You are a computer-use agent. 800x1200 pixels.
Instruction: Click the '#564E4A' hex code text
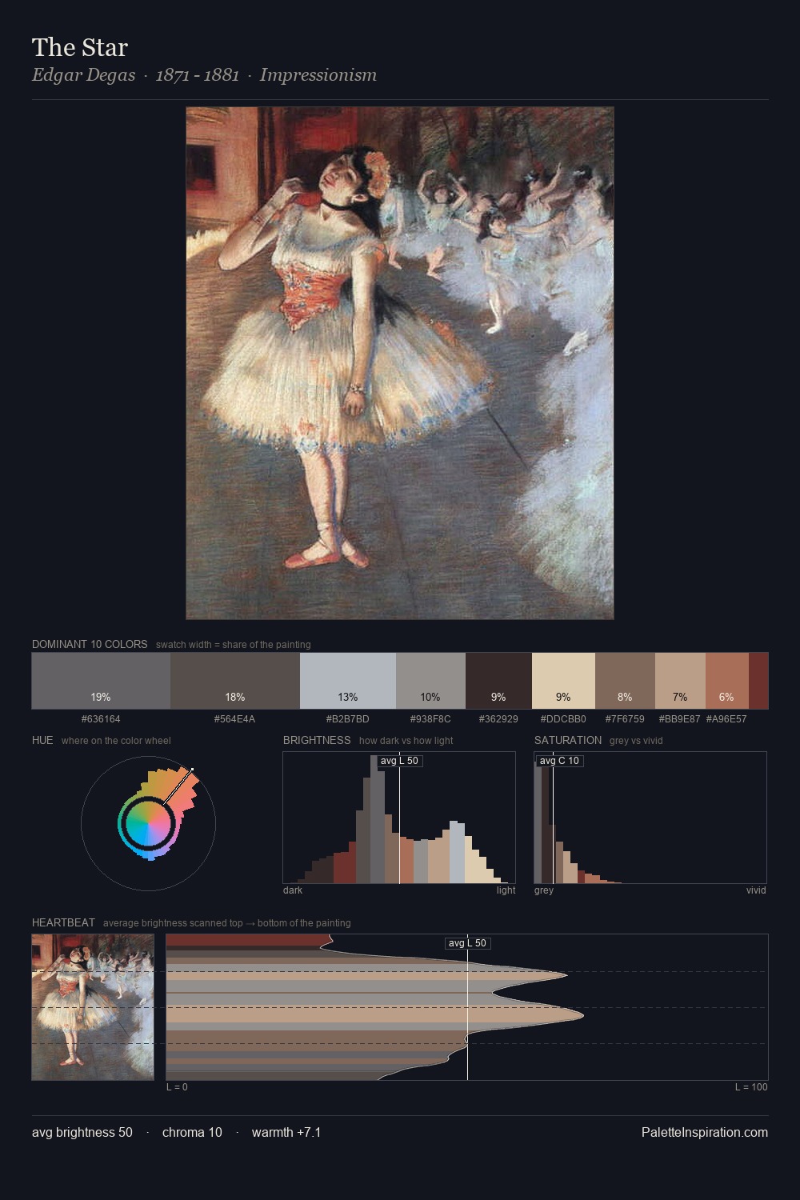tap(235, 719)
